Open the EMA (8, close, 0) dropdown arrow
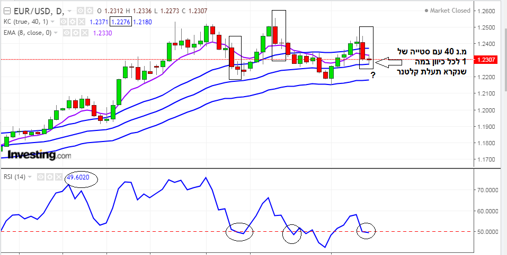Screen dimensions: 507x255 pyautogui.click(x=56, y=33)
